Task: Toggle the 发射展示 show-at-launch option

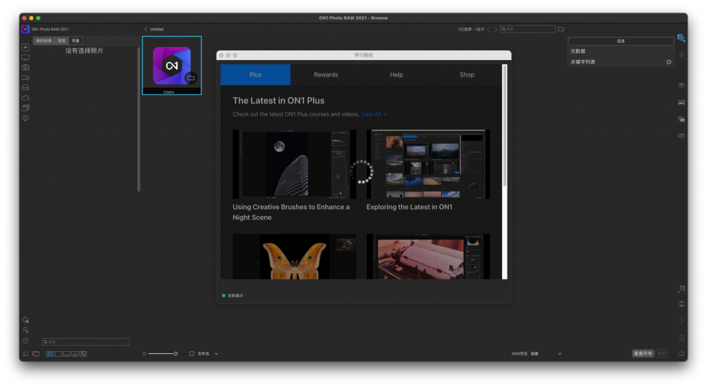Action: tap(224, 295)
